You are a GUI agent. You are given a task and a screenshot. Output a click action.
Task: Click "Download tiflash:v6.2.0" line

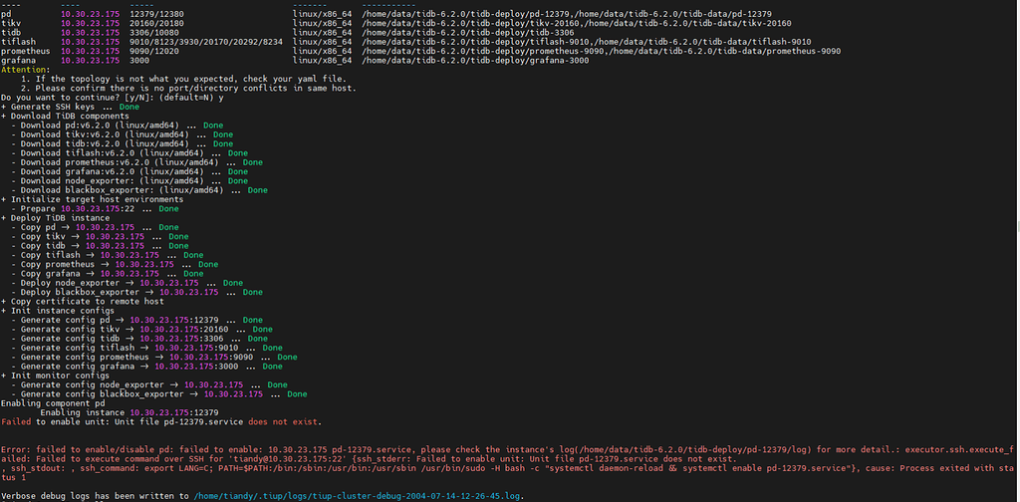(129, 152)
